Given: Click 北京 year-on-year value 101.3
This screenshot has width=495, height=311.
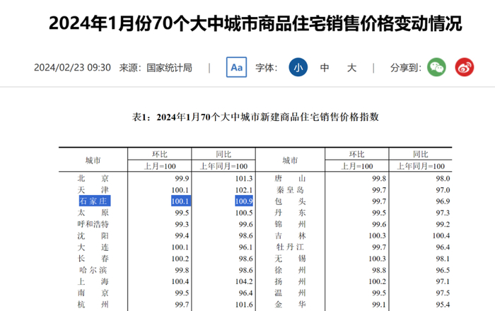Looking at the screenshot, I should coord(244,179).
